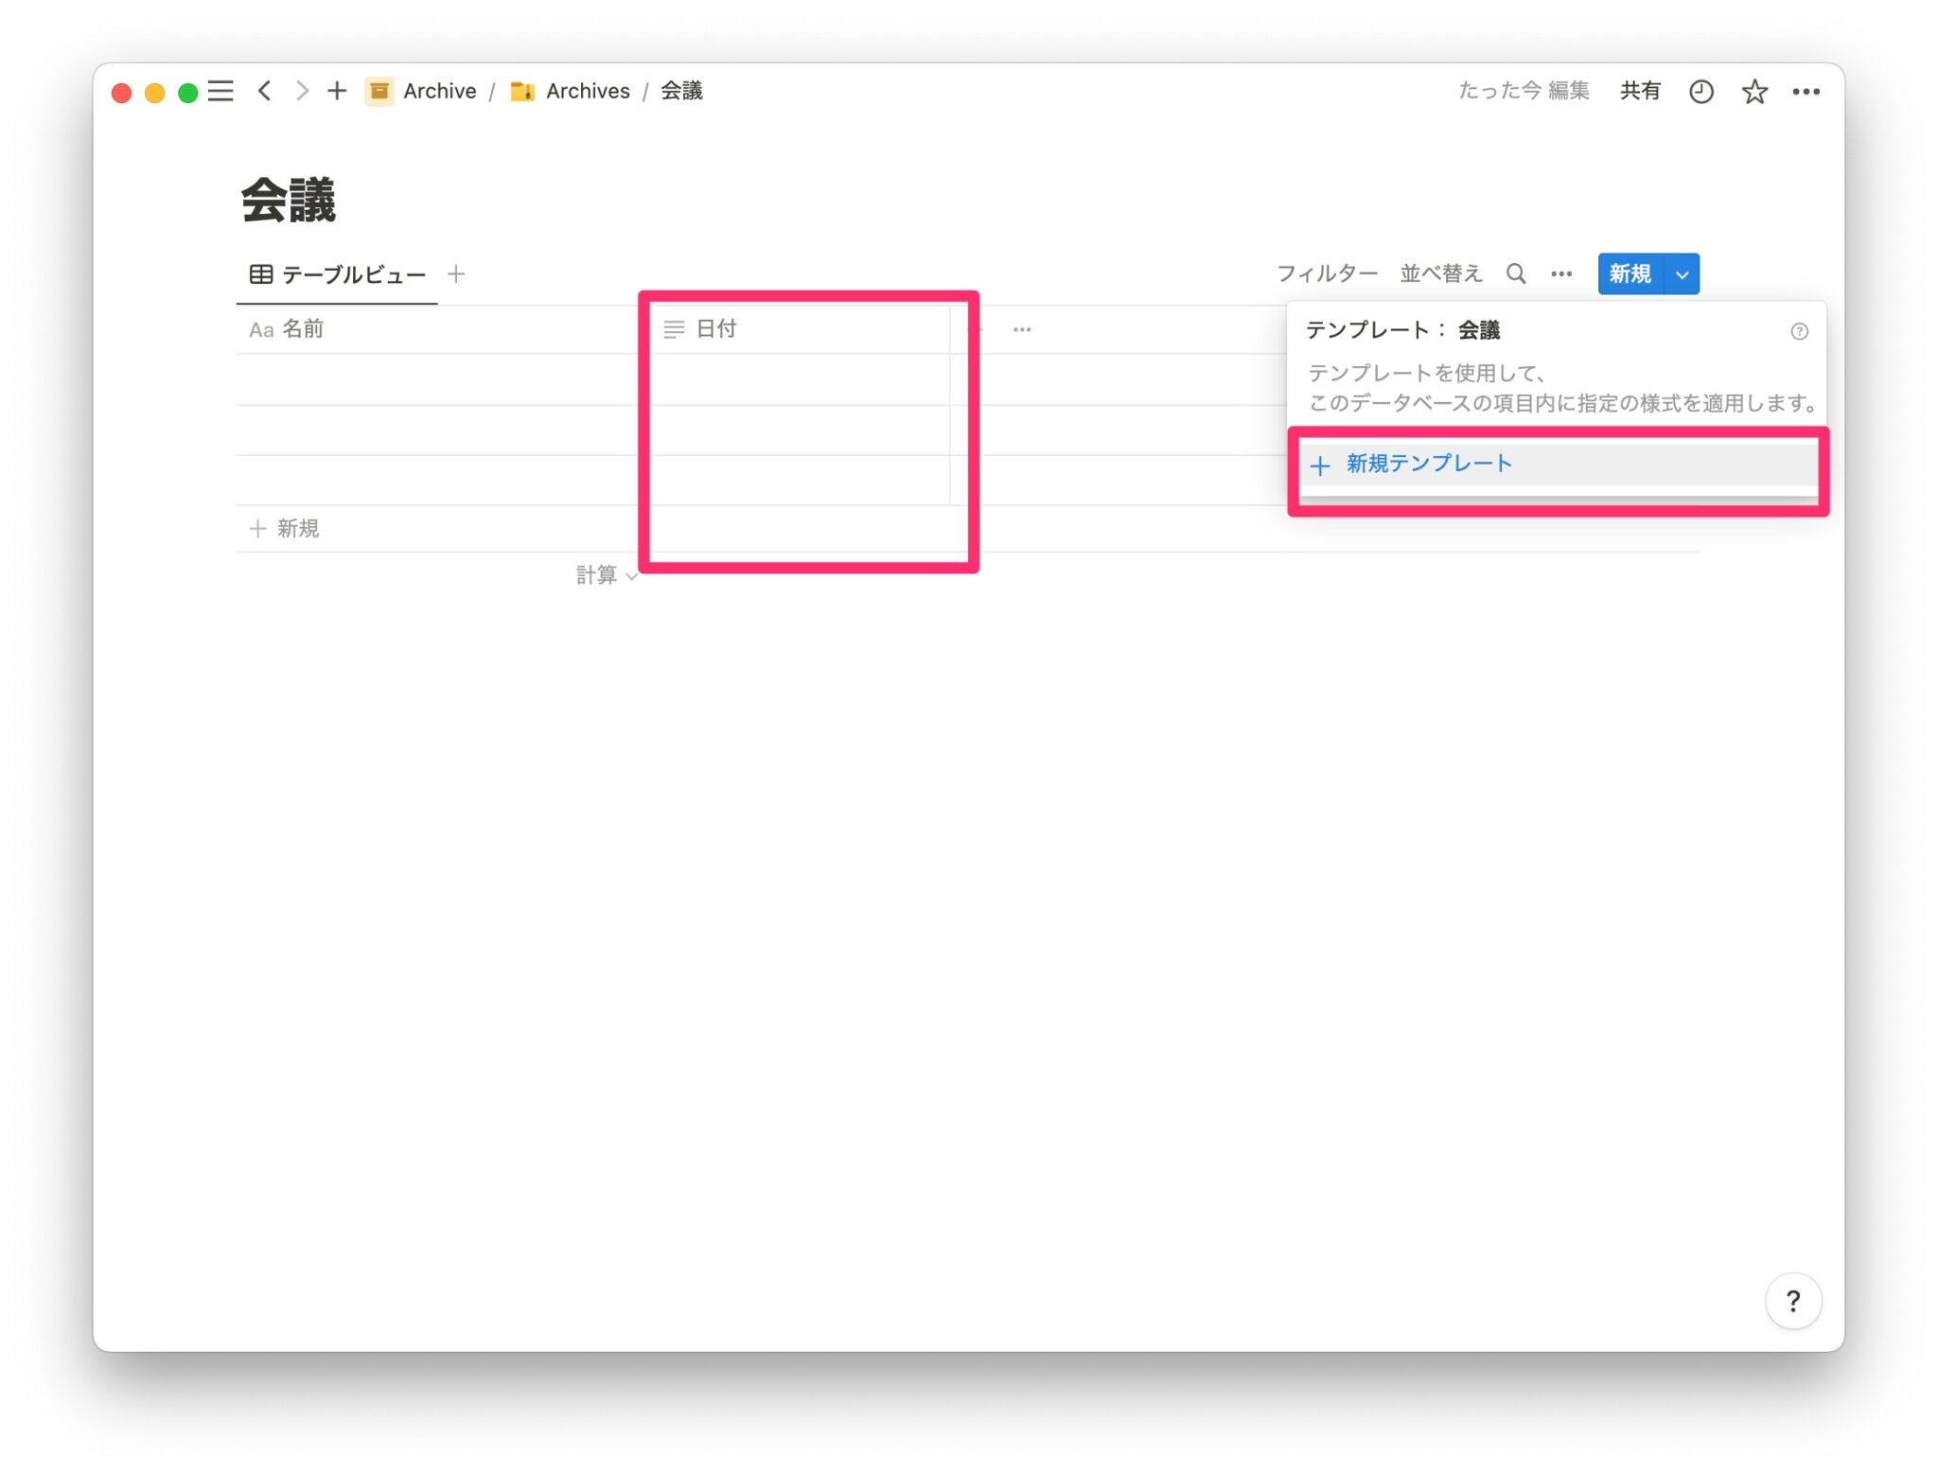
Task: Click the template help question icon
Action: pyautogui.click(x=1799, y=331)
